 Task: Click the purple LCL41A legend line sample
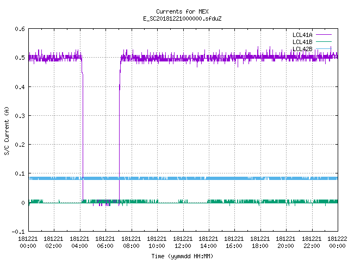(x=324, y=35)
